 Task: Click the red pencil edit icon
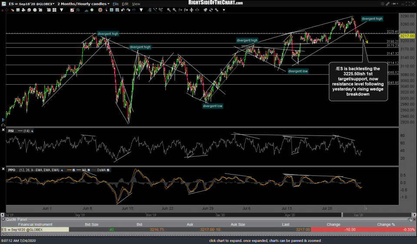tap(72, 10)
